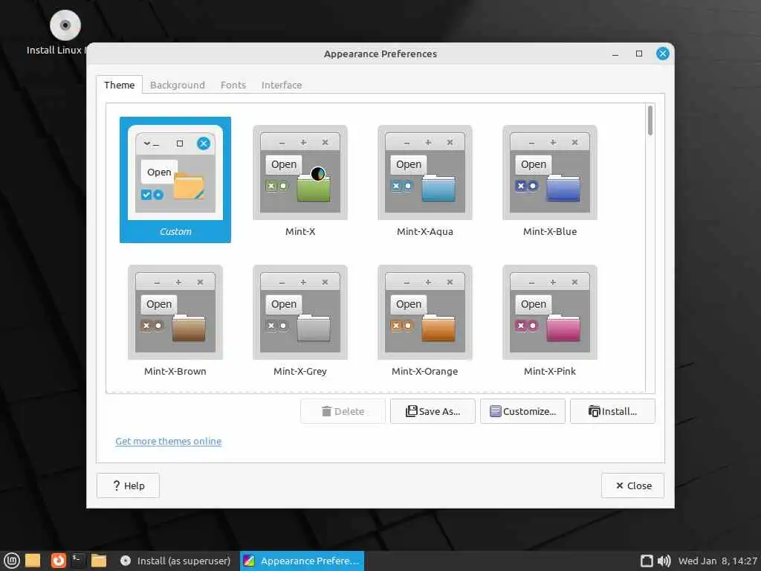Image resolution: width=761 pixels, height=571 pixels.
Task: Open the Terminal from taskbar
Action: pos(78,561)
